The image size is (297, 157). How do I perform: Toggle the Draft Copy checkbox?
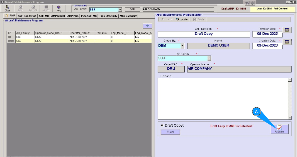162,125
